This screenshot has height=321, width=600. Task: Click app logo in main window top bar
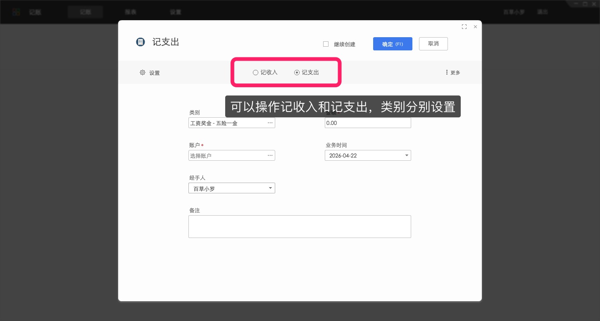tap(16, 12)
